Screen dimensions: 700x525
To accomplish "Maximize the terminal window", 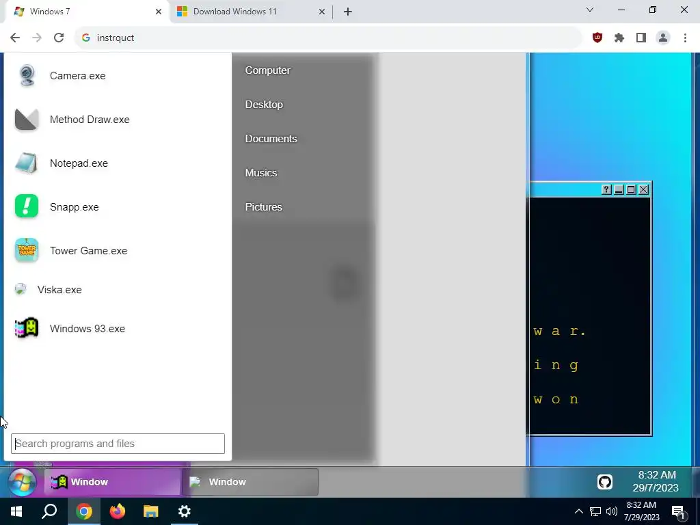I will click(631, 190).
